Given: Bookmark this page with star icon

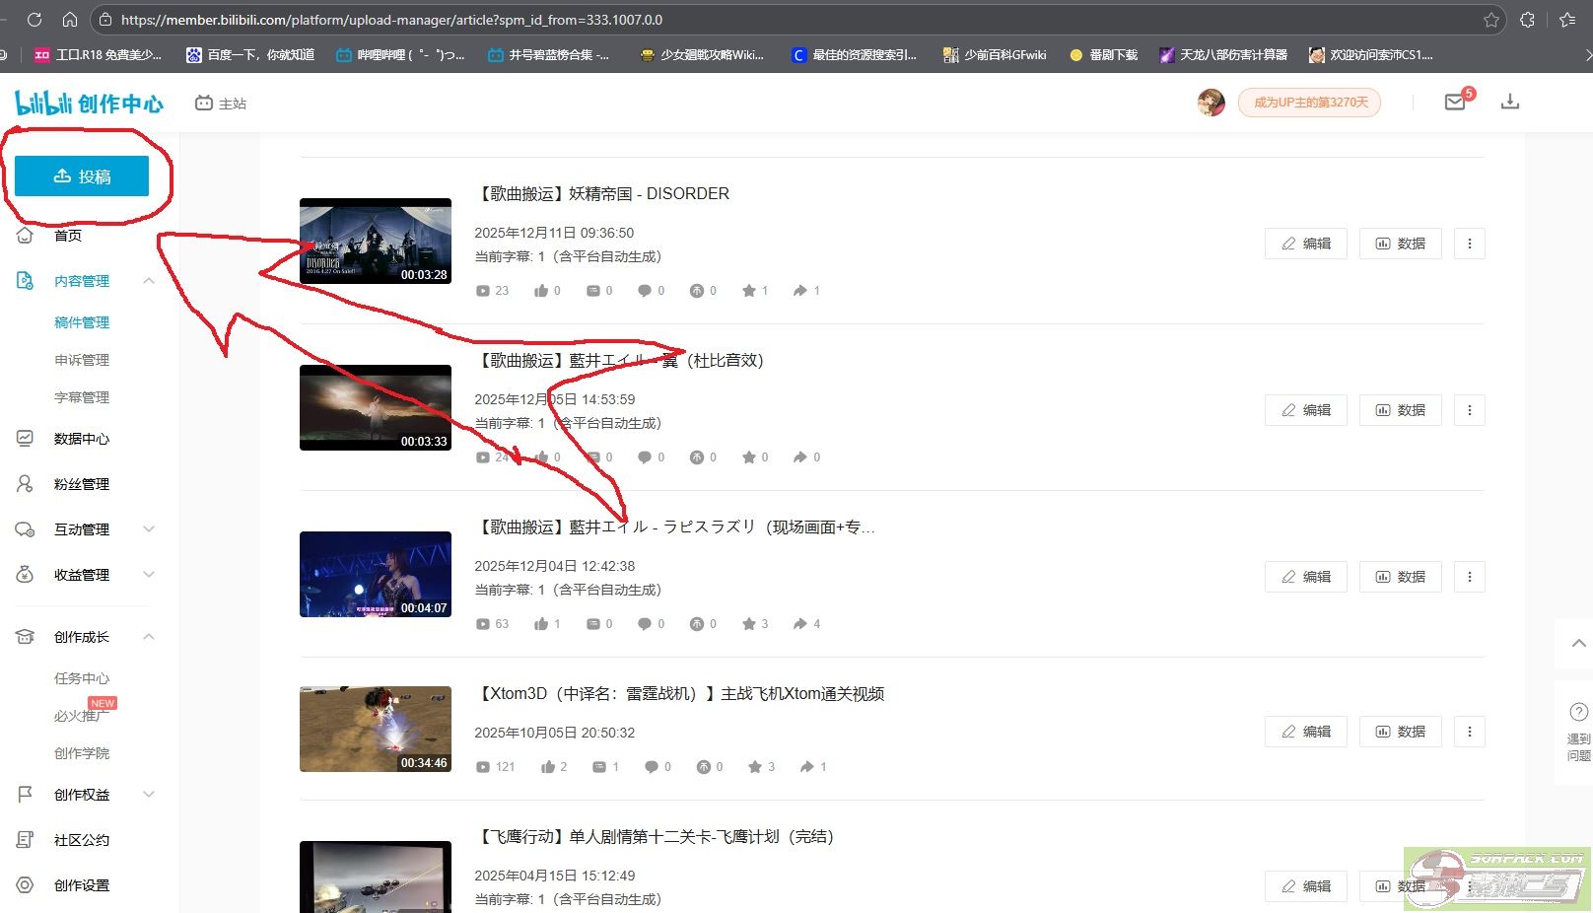Looking at the screenshot, I should tap(1490, 20).
